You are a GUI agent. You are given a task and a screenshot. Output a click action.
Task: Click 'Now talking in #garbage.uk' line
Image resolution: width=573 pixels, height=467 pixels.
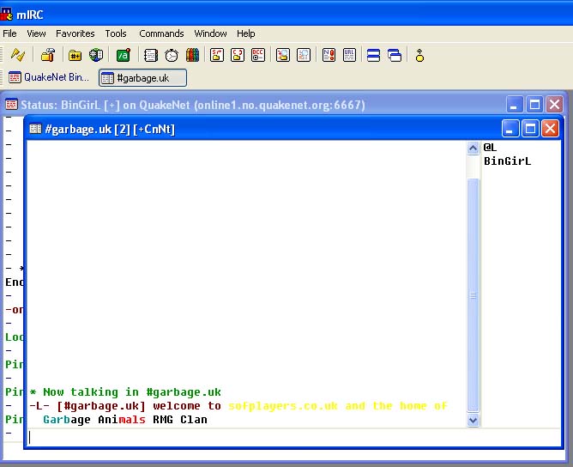125,392
